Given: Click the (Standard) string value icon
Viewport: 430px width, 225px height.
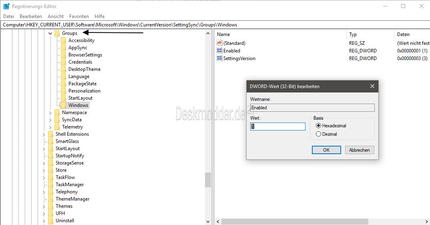Looking at the screenshot, I should [x=219, y=43].
